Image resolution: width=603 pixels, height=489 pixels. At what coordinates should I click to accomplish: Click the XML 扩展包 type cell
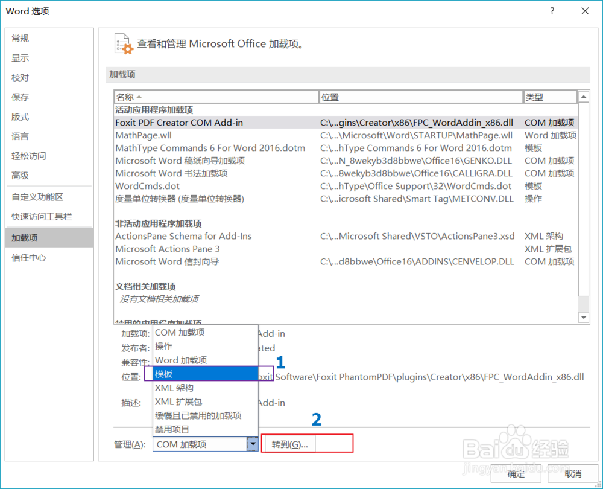548,249
